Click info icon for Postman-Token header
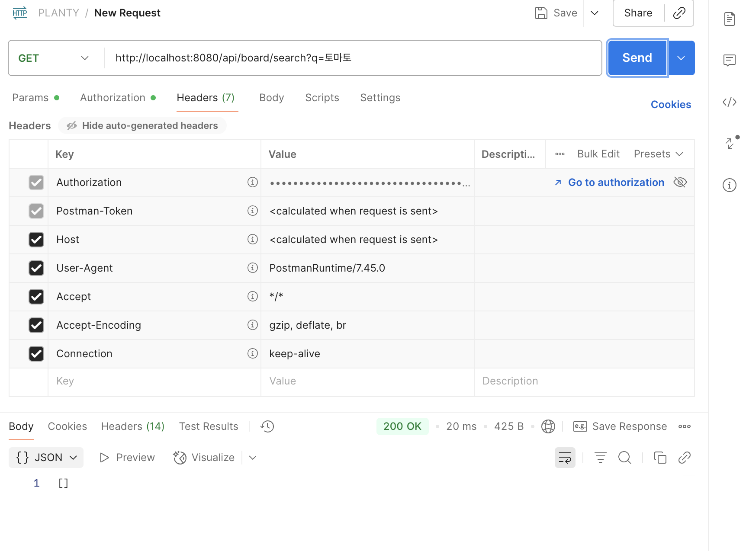This screenshot has height=551, width=746. (x=253, y=211)
